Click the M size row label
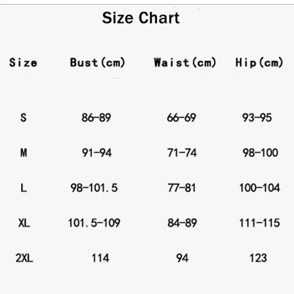This screenshot has width=294, height=294. point(24,153)
